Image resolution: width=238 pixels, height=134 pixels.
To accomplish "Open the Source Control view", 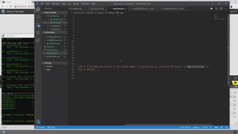I will coord(38,25).
